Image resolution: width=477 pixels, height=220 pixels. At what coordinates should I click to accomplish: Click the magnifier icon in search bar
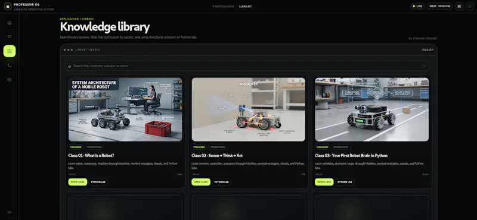[70, 66]
